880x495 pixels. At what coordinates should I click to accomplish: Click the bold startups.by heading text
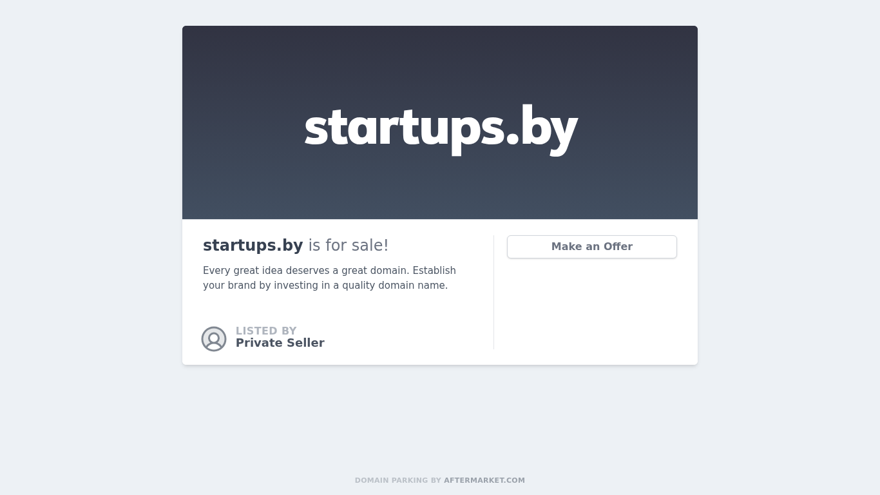(253, 246)
